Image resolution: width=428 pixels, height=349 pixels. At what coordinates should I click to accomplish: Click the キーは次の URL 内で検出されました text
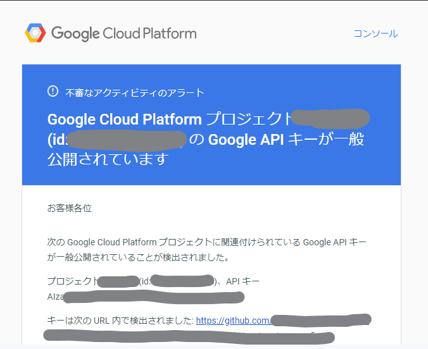(120, 321)
